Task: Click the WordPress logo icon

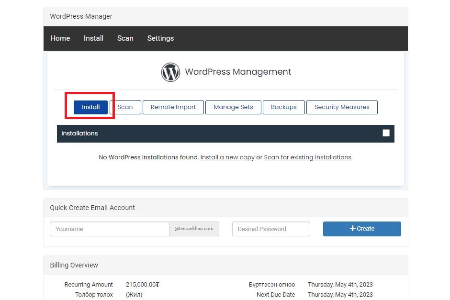Action: coord(170,72)
